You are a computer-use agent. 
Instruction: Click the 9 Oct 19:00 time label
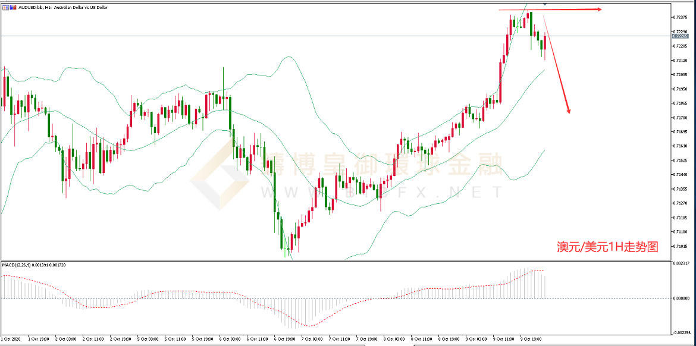530,339
